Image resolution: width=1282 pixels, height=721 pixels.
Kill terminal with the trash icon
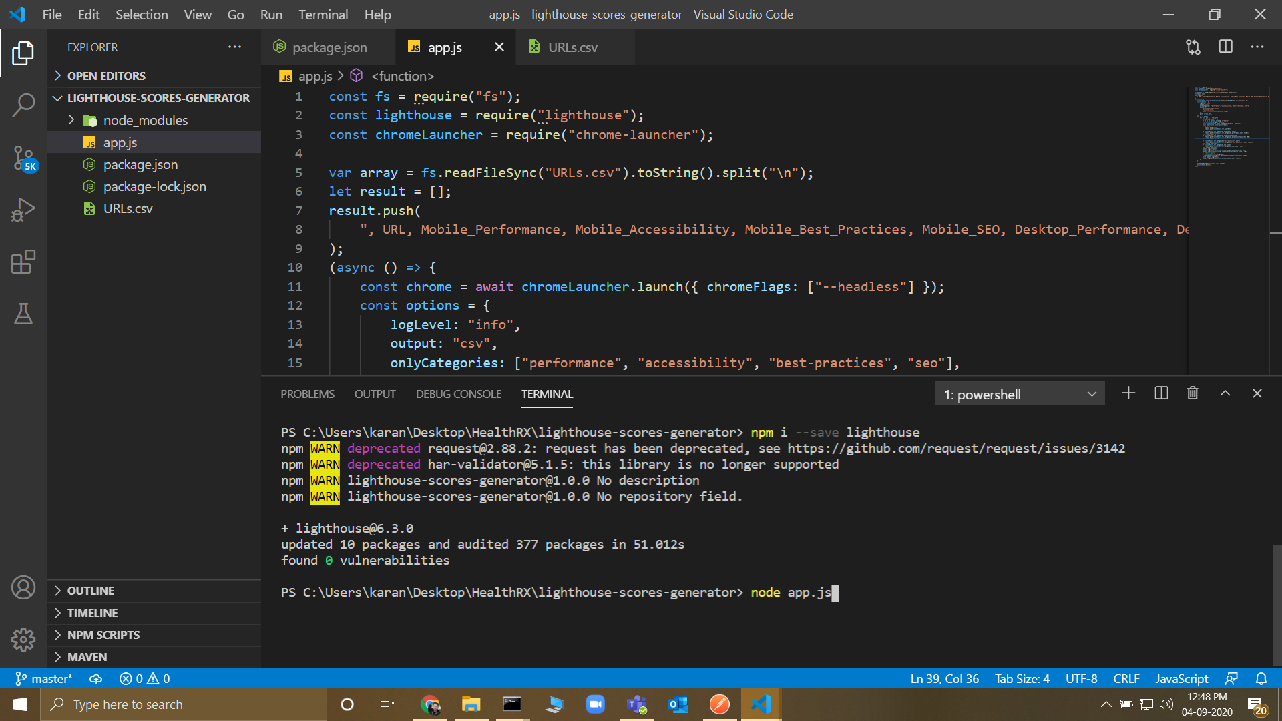coord(1193,393)
